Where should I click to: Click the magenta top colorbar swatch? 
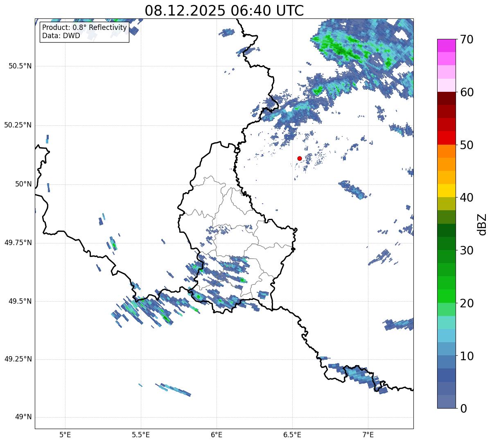pyautogui.click(x=446, y=45)
